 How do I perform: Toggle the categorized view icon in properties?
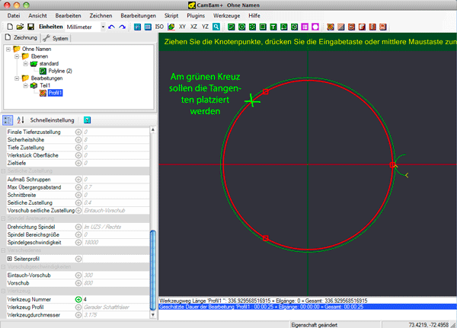[x=8, y=119]
